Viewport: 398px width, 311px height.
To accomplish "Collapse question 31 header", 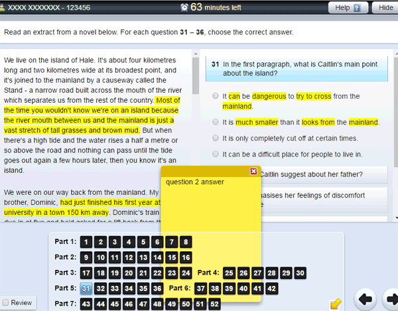I will pyautogui.click(x=297, y=69).
